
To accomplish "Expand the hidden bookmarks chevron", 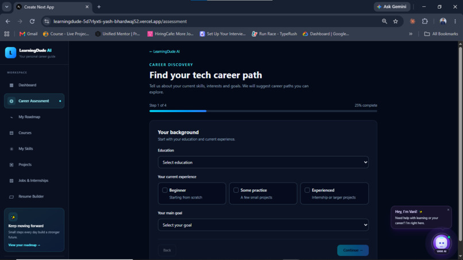I will (x=411, y=34).
